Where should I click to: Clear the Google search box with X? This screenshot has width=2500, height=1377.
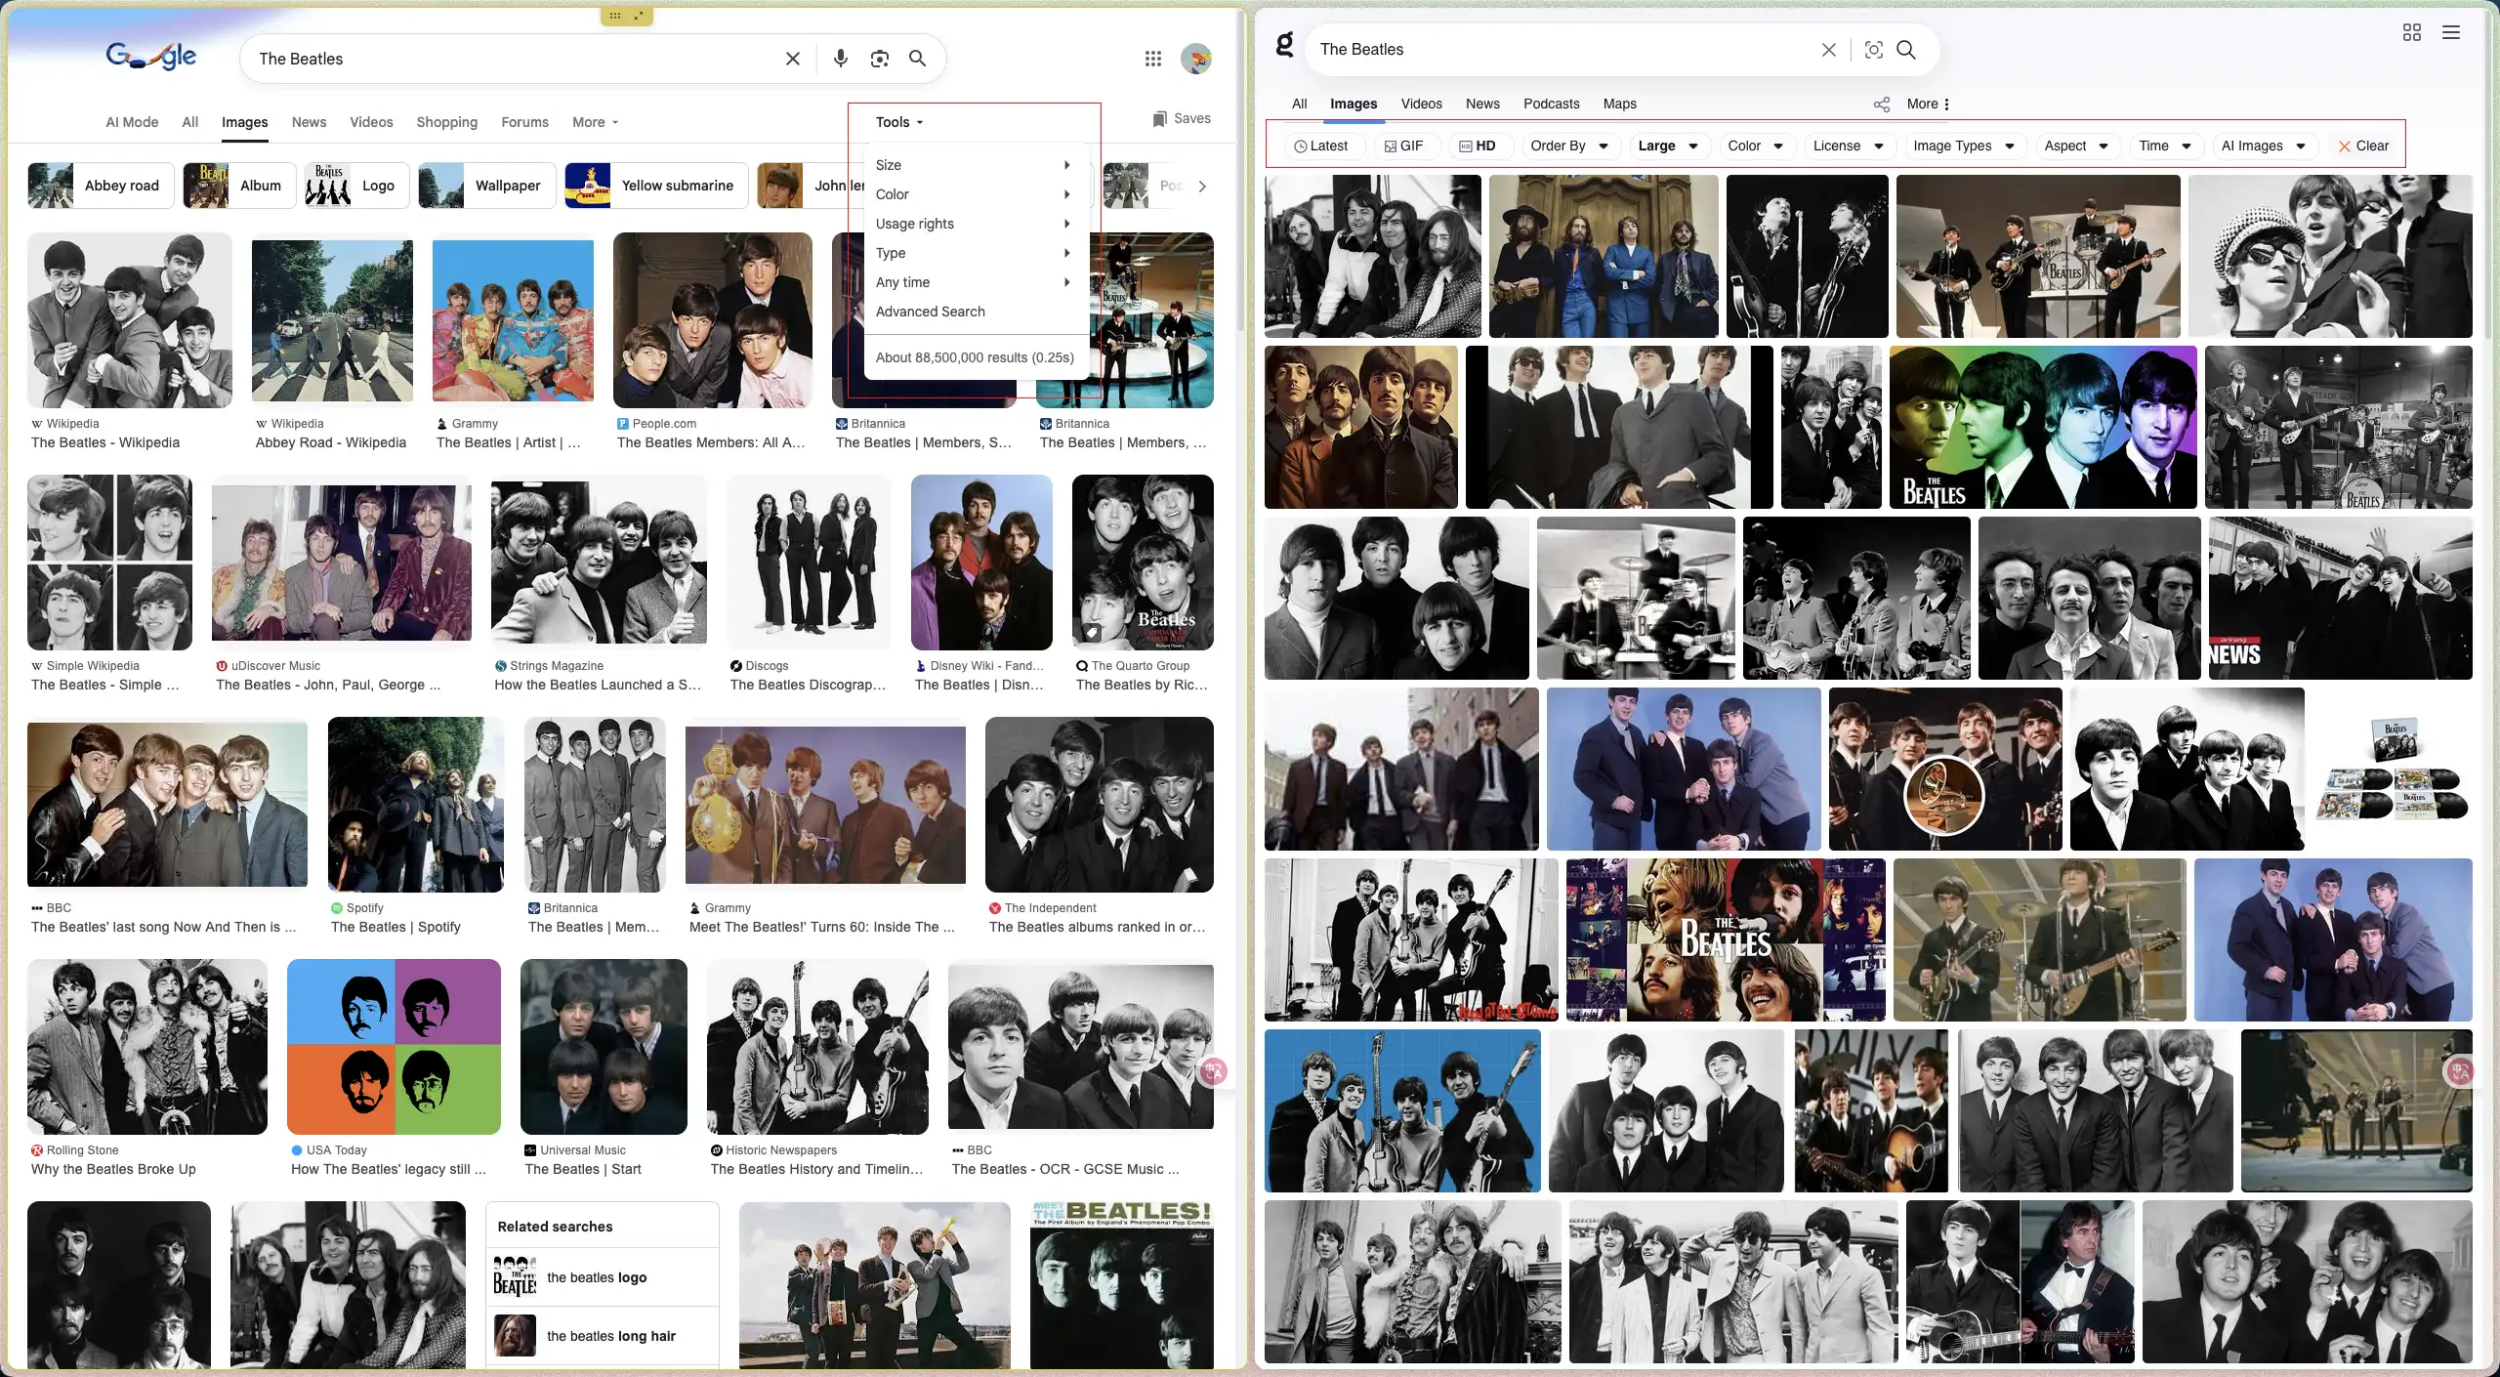click(793, 59)
